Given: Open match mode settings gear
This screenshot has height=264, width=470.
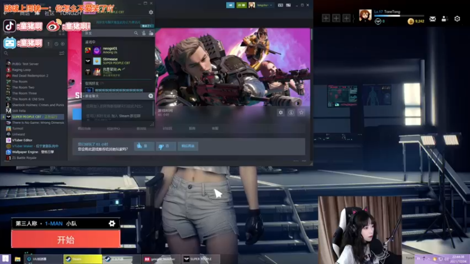Looking at the screenshot, I should point(112,224).
